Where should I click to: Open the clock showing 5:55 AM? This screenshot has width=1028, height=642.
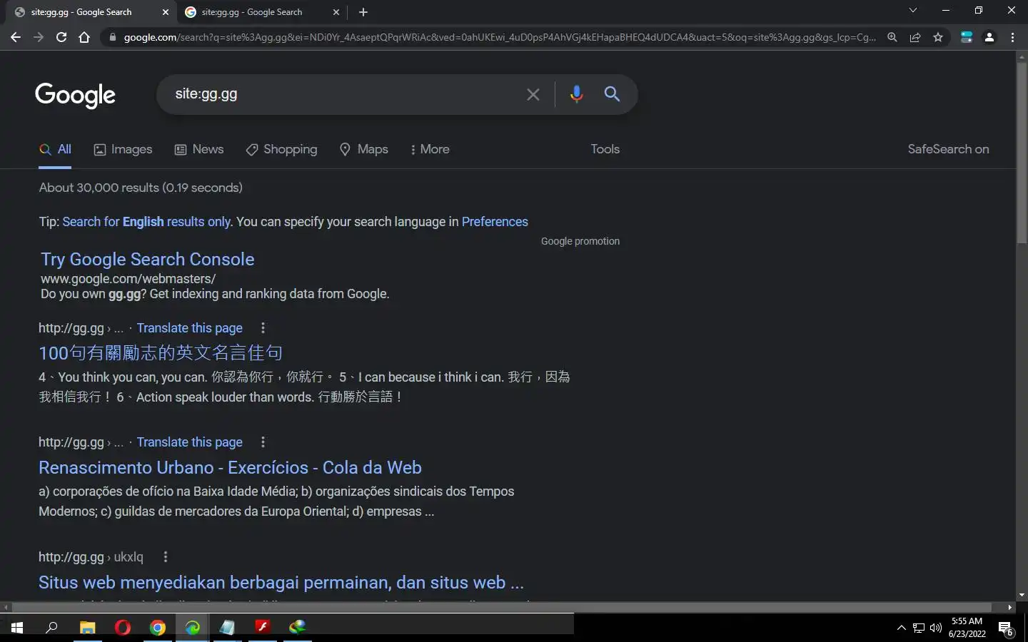click(967, 628)
